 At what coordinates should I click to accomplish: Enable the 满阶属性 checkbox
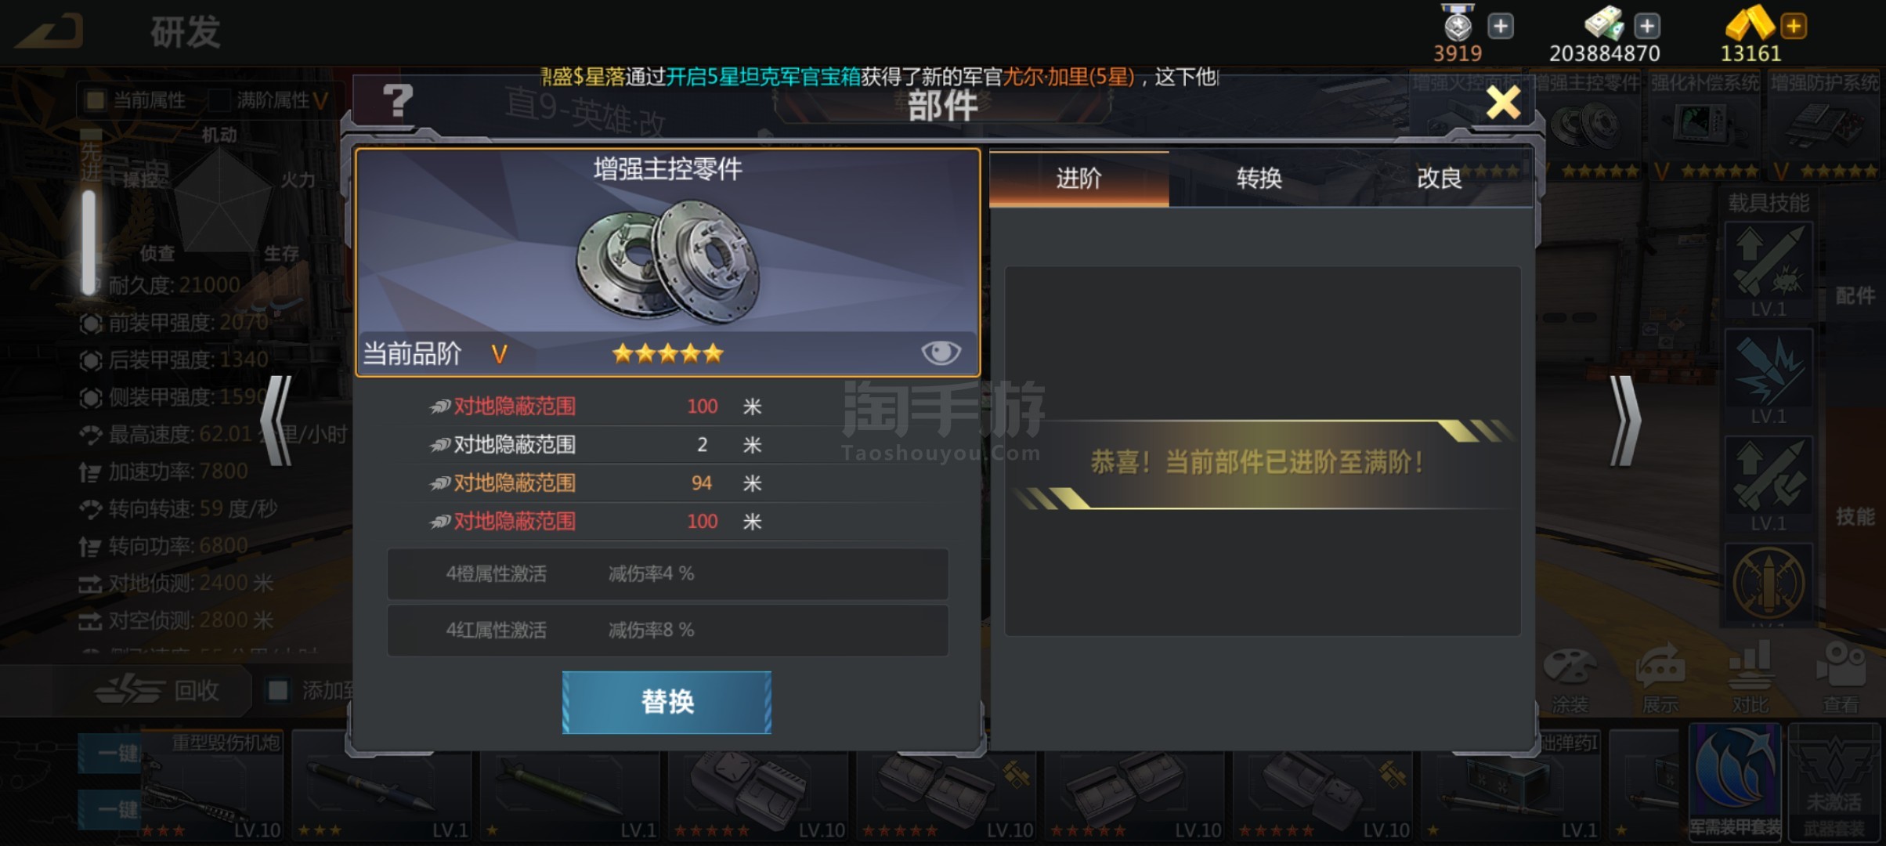click(x=219, y=99)
